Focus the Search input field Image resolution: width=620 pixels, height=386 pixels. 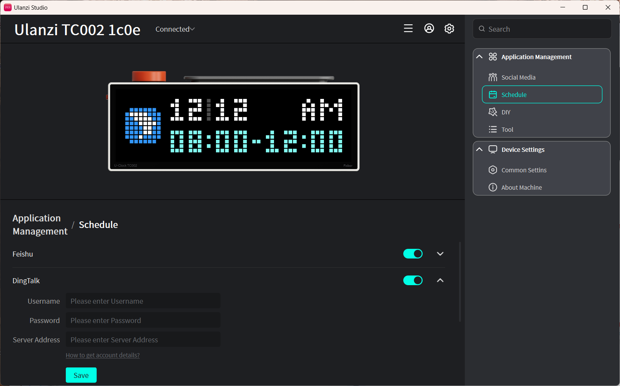[x=542, y=29]
